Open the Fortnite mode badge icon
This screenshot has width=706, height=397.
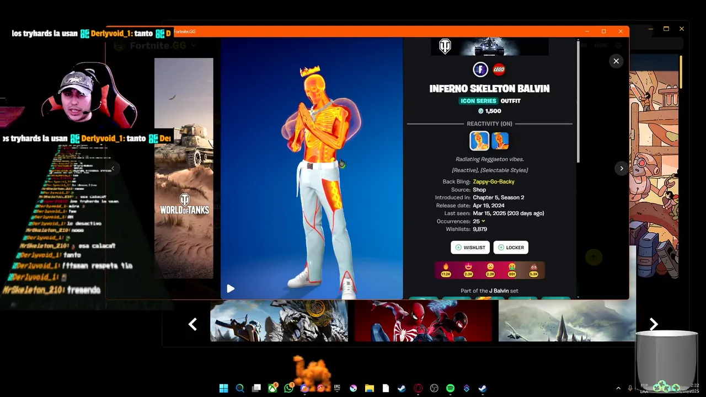480,69
